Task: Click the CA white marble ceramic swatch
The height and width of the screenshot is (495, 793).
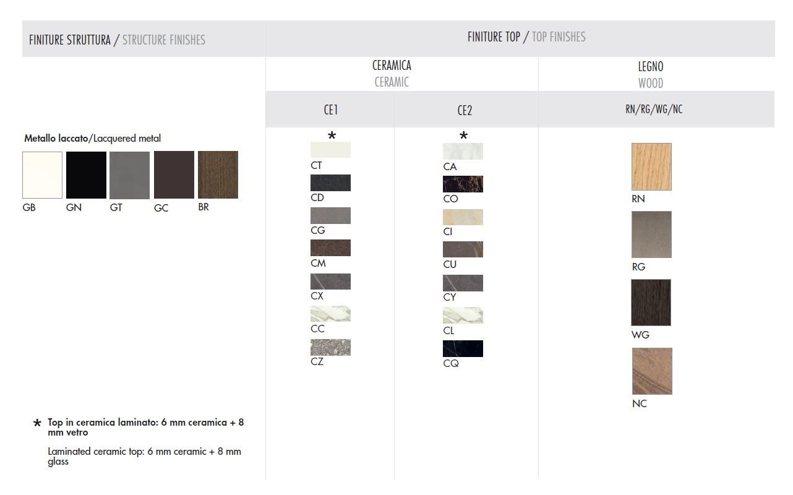Action: (463, 151)
